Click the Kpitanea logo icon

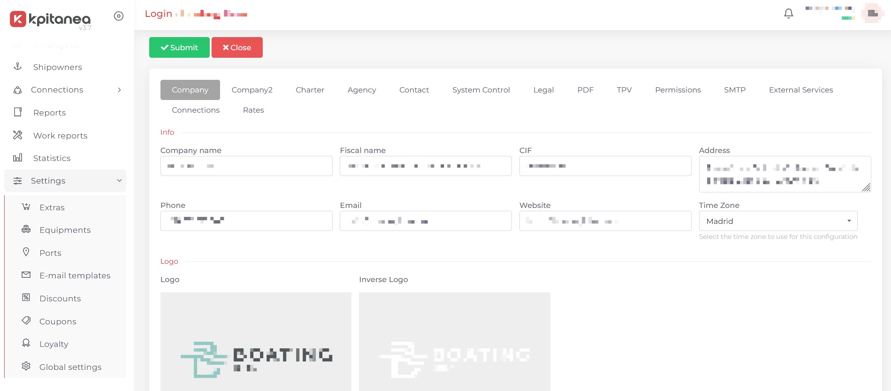pos(18,19)
